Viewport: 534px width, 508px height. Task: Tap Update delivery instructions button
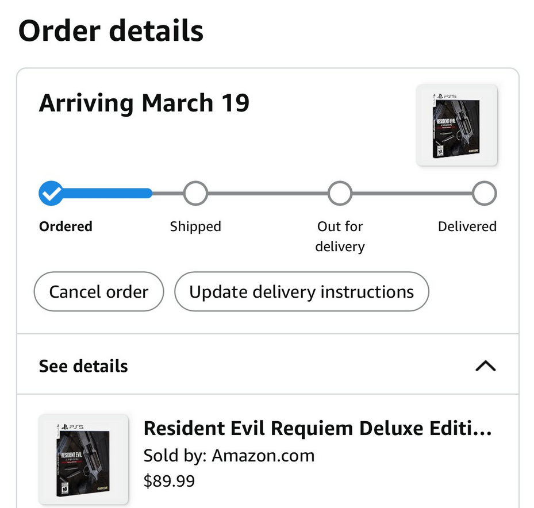coord(302,292)
